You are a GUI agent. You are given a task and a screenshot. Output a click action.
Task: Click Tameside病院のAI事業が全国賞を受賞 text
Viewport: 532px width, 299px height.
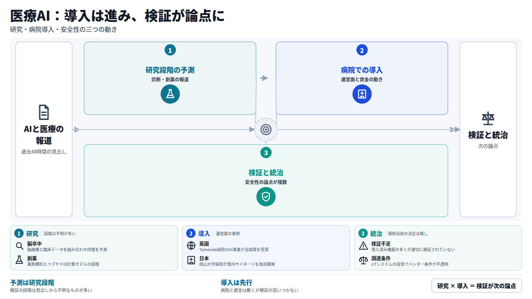click(234, 249)
